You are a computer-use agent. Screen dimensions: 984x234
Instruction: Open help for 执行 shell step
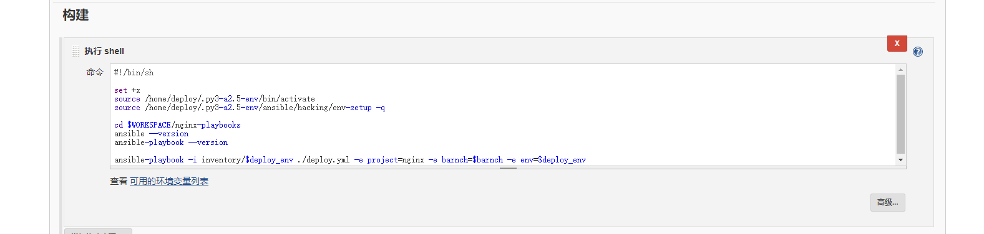tap(918, 52)
